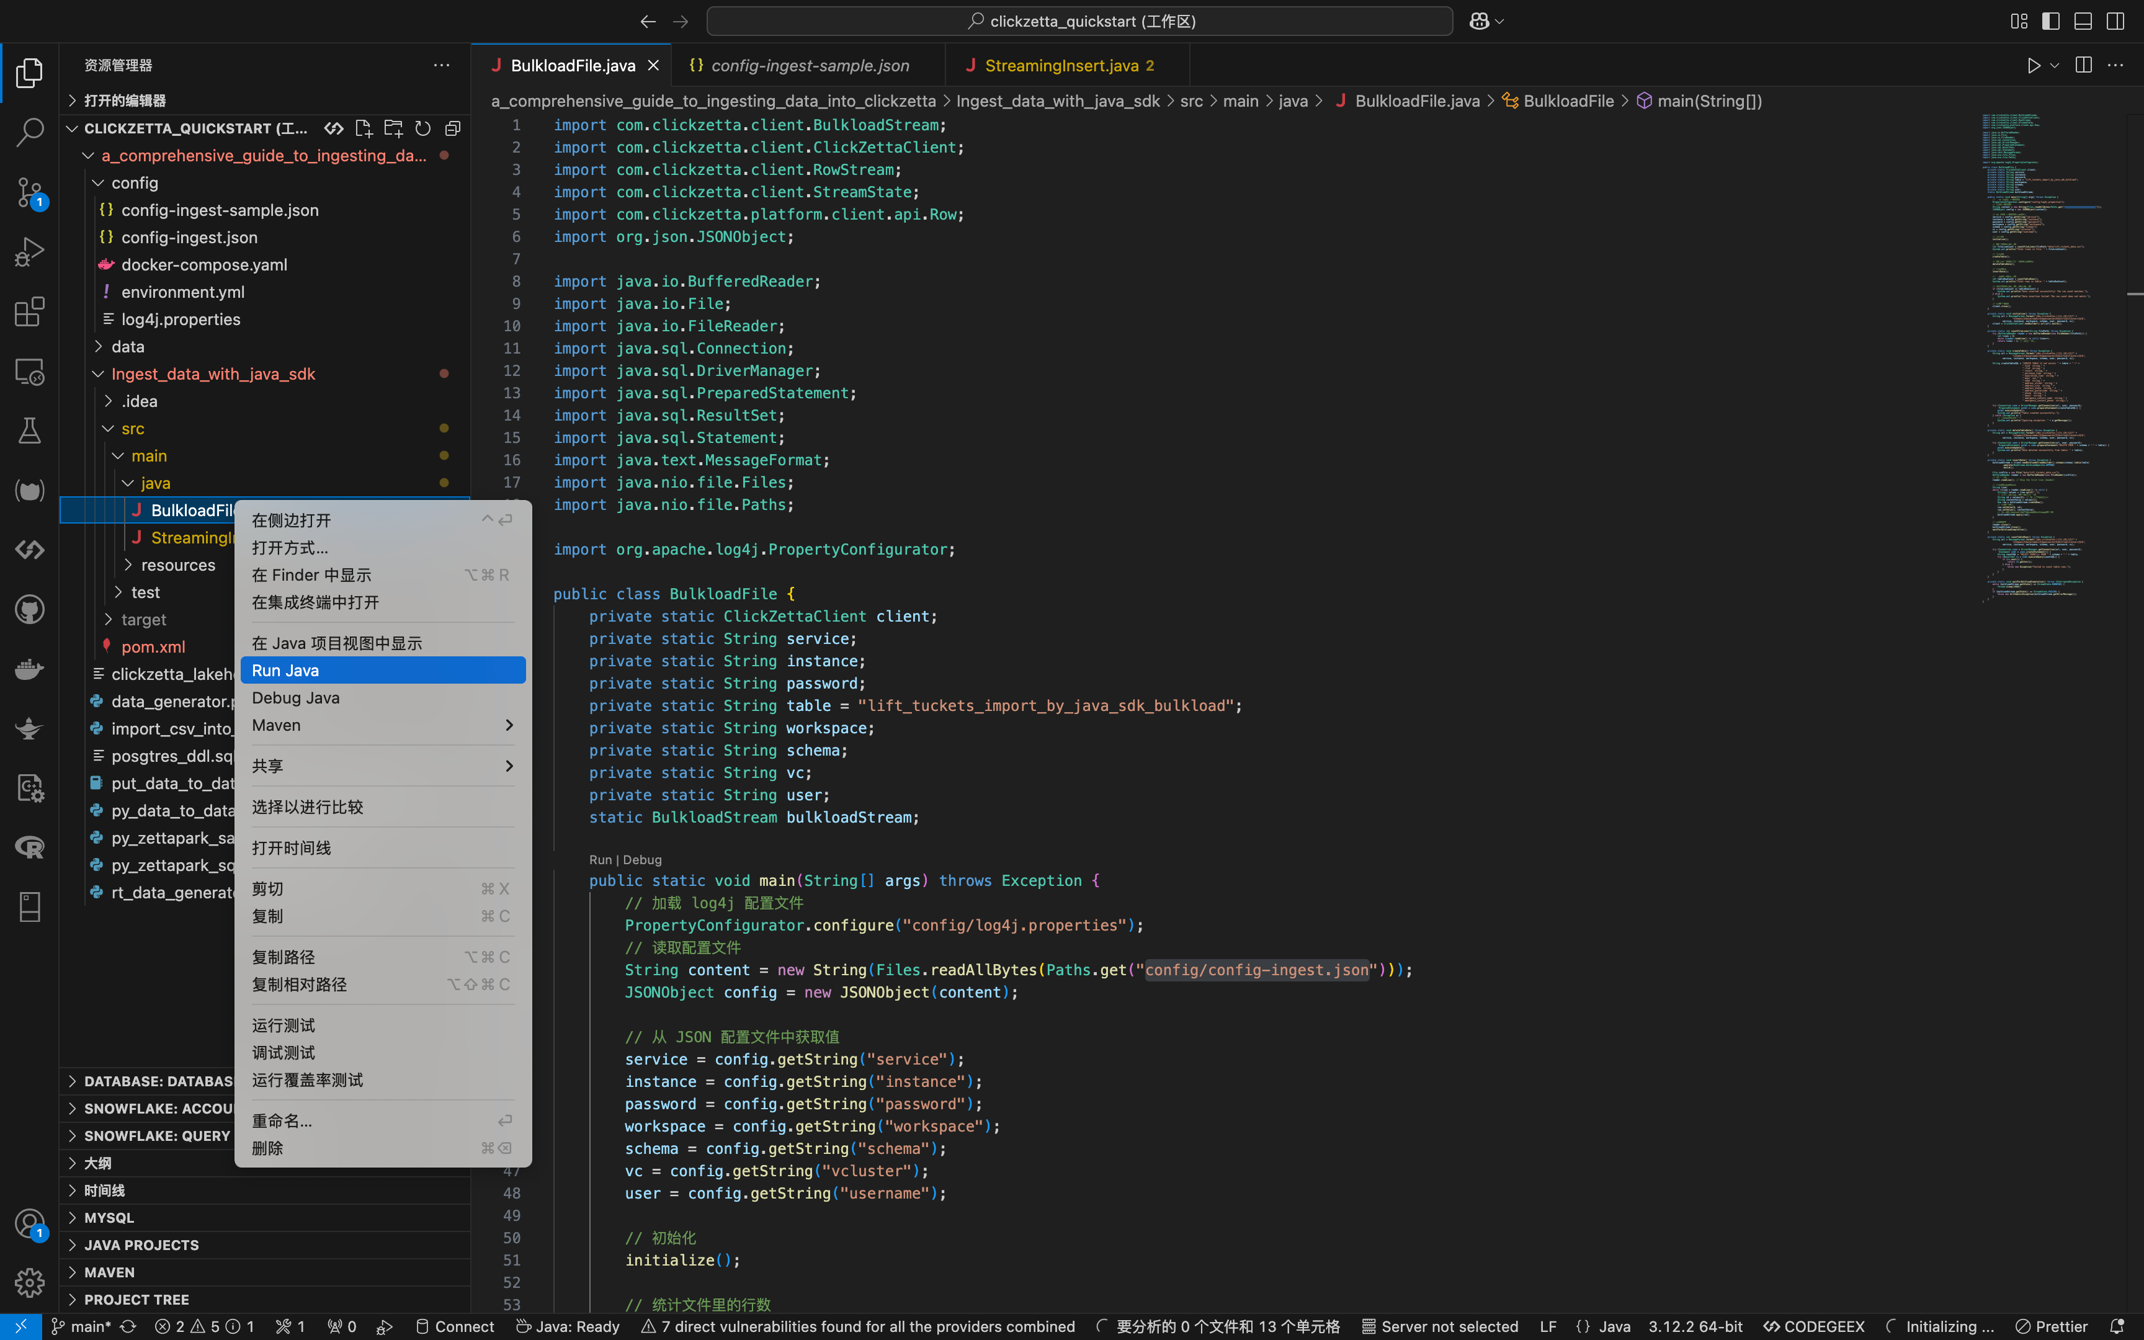Open the Testing flask icon
Image resolution: width=2144 pixels, height=1340 pixels.
(29, 431)
